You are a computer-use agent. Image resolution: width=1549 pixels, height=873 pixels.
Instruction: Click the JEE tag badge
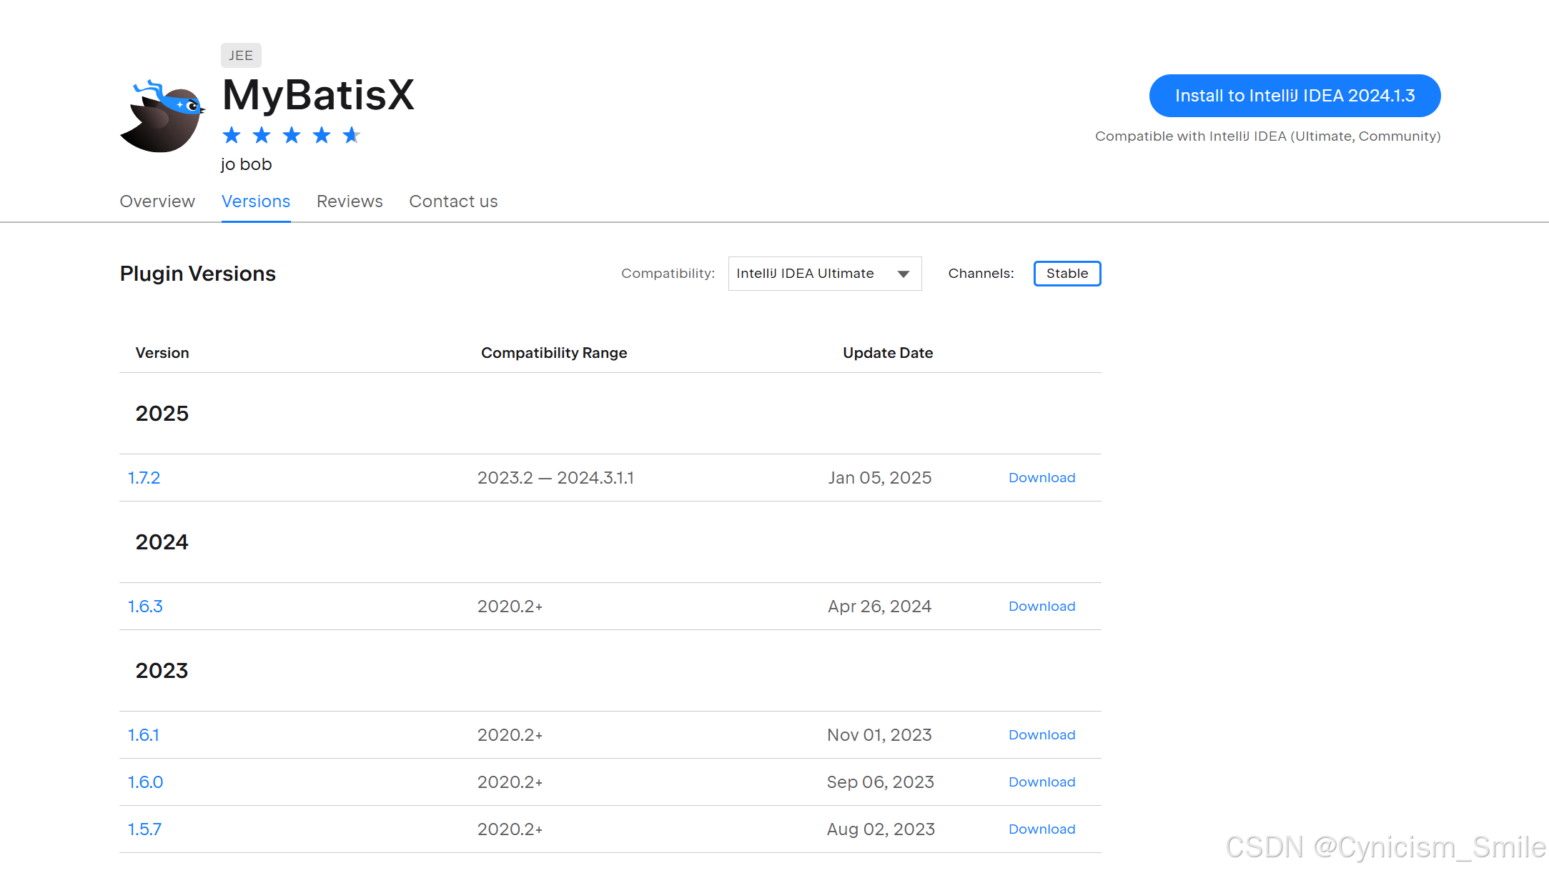click(241, 55)
